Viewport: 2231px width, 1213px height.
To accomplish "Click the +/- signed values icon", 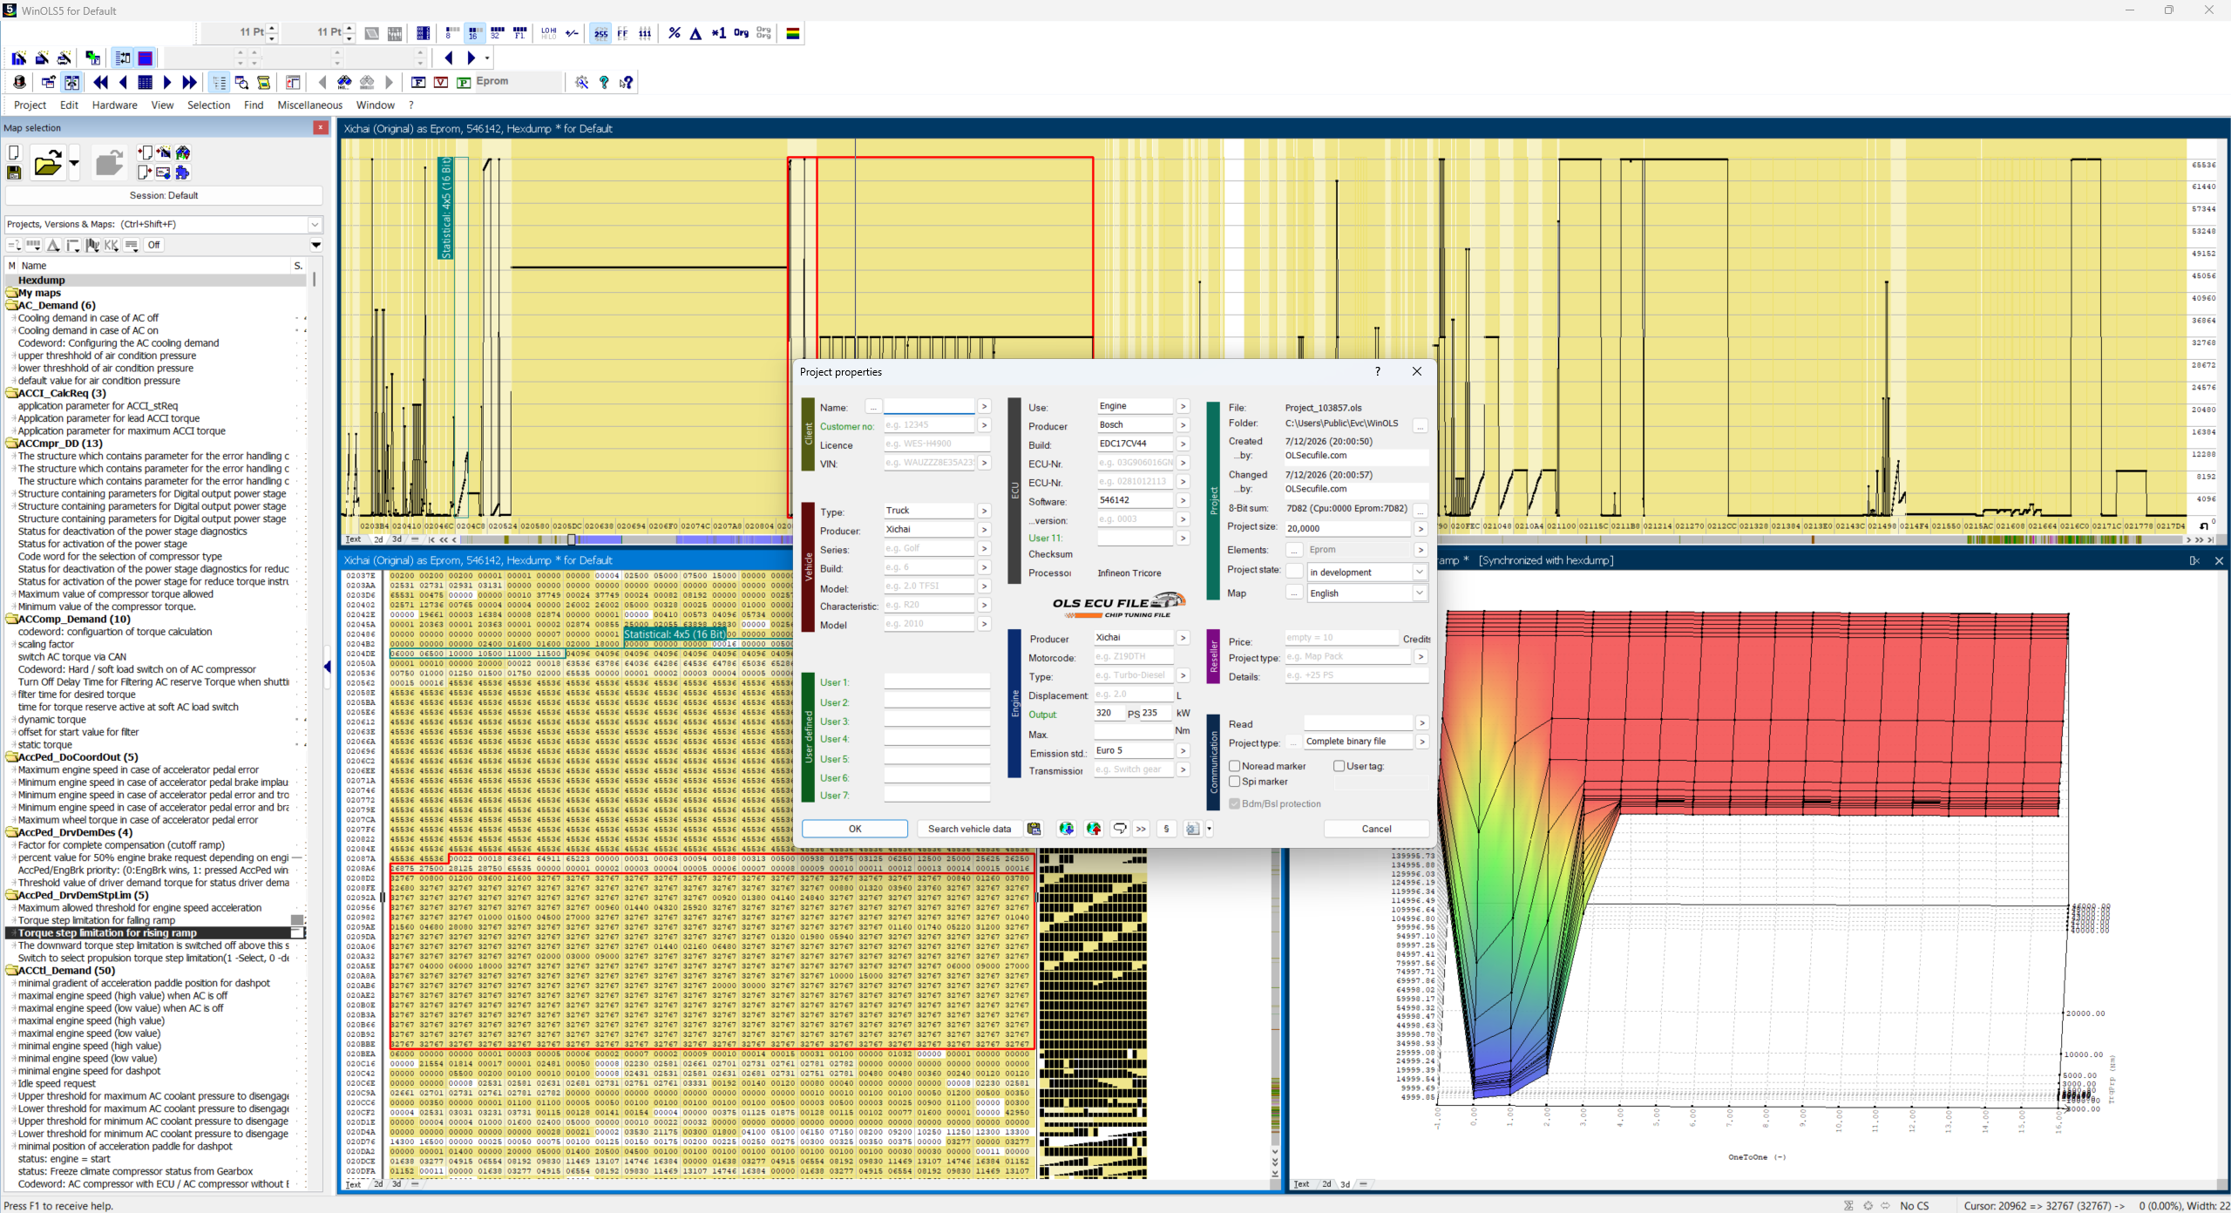I will click(573, 33).
